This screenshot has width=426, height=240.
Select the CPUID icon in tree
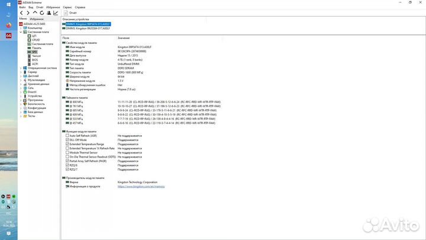[35, 40]
